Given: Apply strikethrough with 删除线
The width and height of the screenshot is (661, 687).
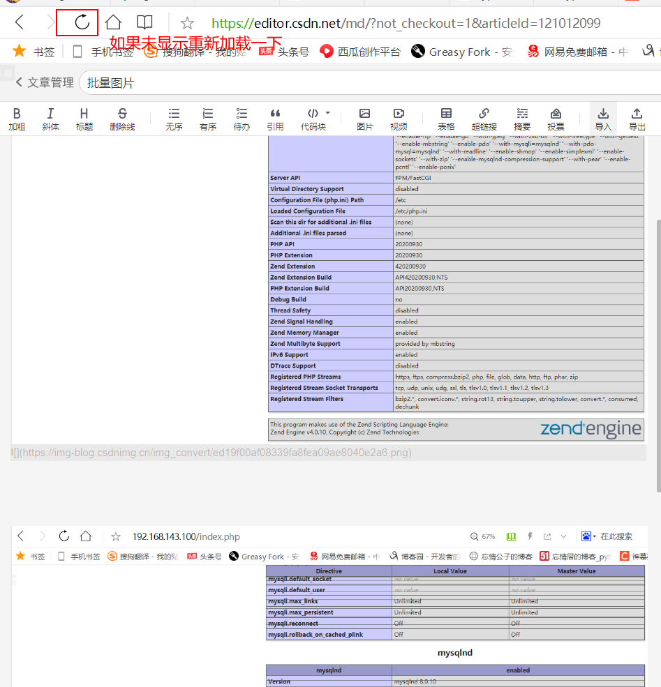Looking at the screenshot, I should 122,119.
